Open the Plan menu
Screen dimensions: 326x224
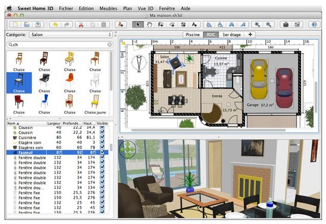click(127, 9)
